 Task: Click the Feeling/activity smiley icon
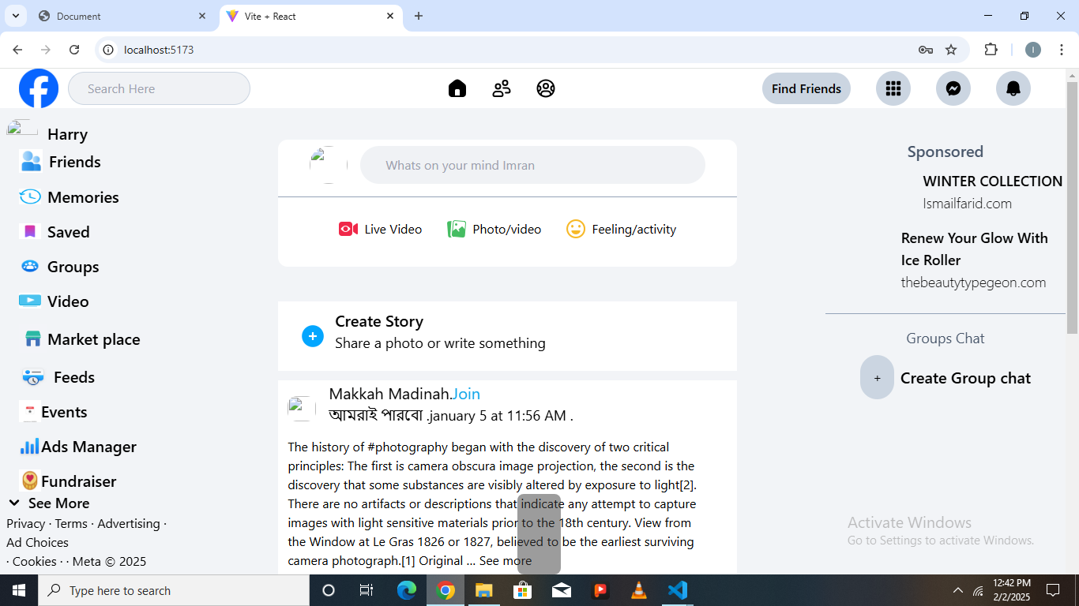click(x=576, y=229)
